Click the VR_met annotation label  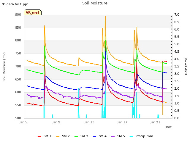pos(33,12)
